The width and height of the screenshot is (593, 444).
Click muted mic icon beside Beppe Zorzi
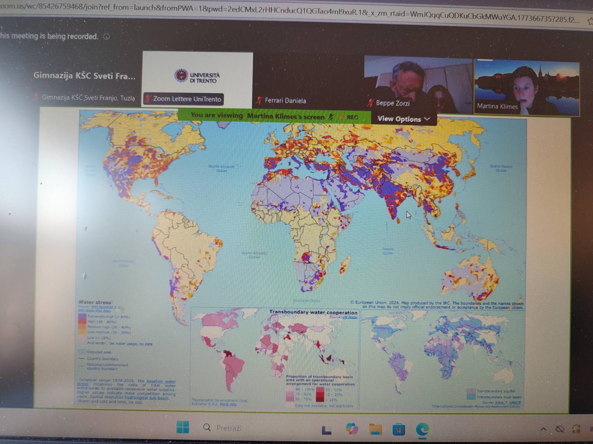(x=370, y=103)
